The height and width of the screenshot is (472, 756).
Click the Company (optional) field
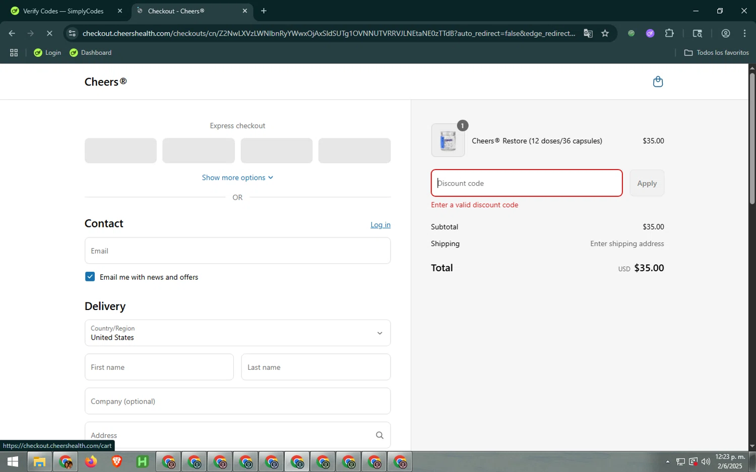pyautogui.click(x=237, y=401)
